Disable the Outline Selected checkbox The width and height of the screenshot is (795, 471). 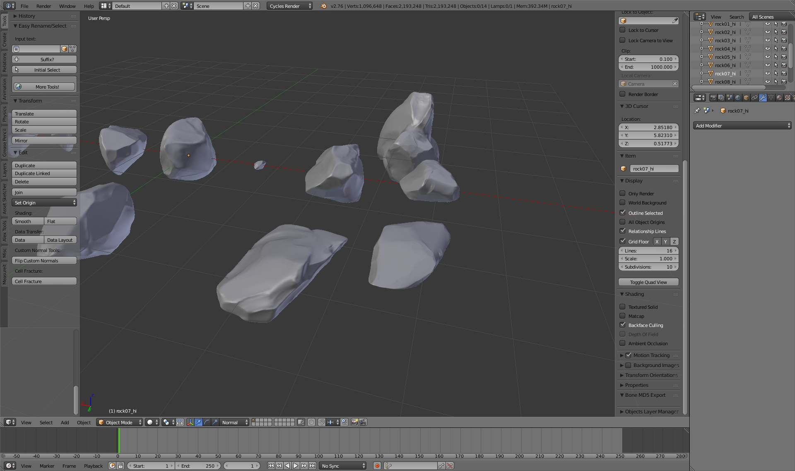(622, 213)
